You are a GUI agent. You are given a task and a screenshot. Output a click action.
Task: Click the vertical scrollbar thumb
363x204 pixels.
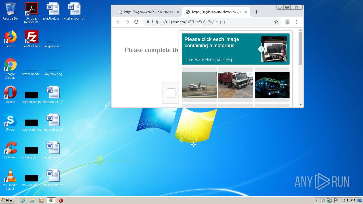pos(301,48)
